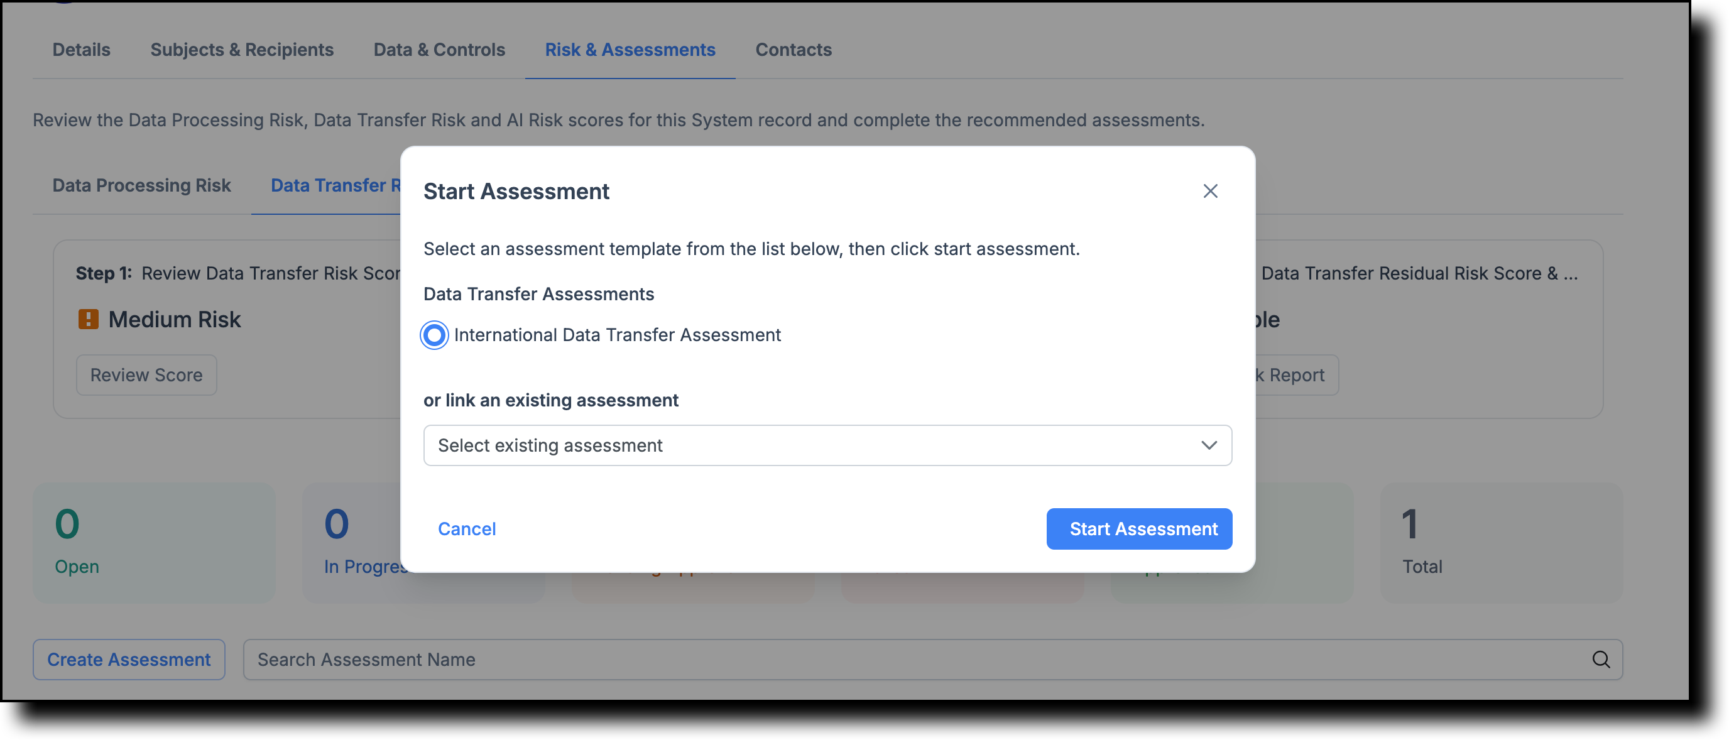This screenshot has height=740, width=1729.
Task: Cancel the Start Assessment dialog
Action: pos(466,529)
